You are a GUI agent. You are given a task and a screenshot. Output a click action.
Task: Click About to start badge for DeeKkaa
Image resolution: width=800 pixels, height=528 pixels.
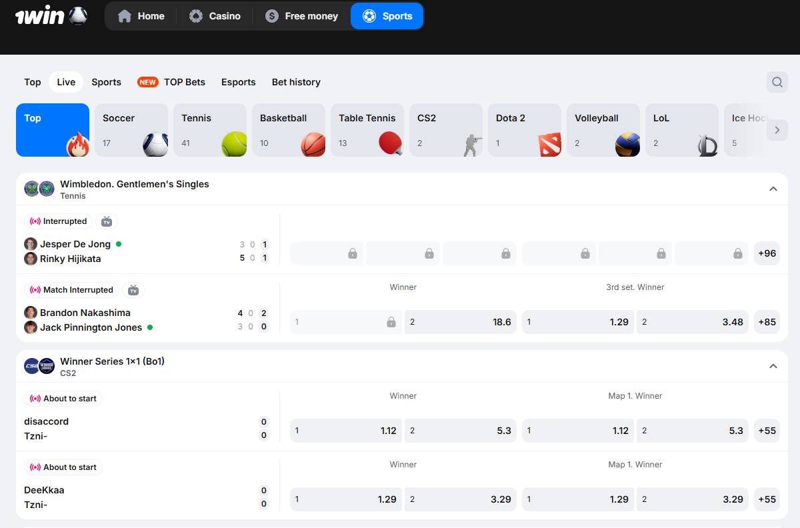(63, 467)
